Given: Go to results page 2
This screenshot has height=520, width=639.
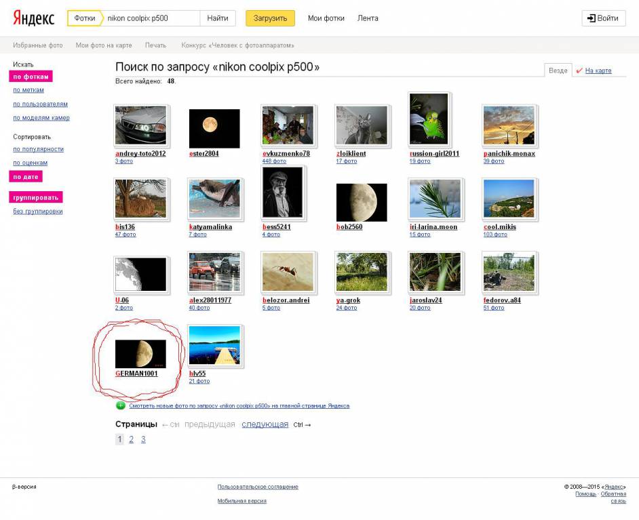Looking at the screenshot, I should click(x=132, y=439).
